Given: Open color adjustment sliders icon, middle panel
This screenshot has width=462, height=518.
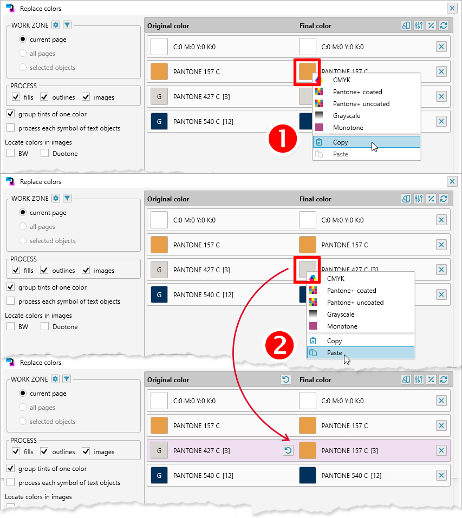Looking at the screenshot, I should (419, 199).
